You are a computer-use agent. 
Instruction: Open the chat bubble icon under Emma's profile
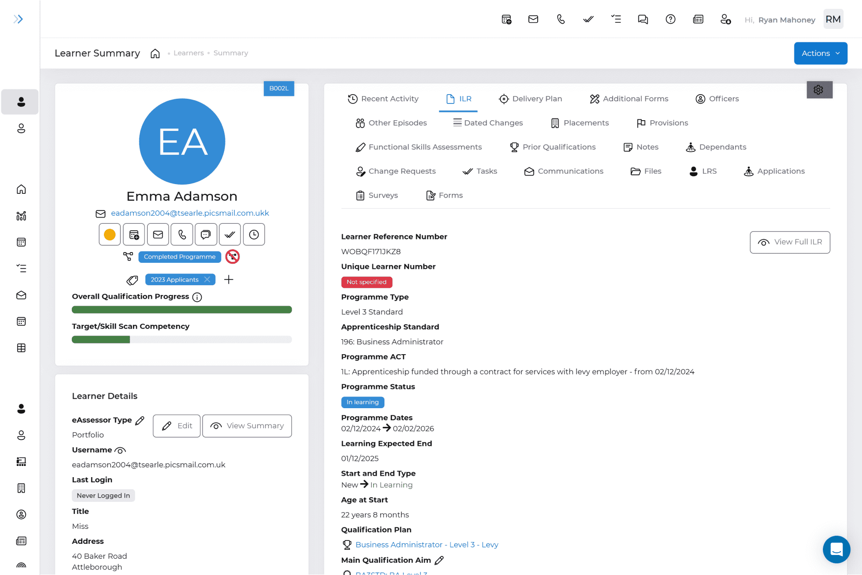[x=206, y=234]
